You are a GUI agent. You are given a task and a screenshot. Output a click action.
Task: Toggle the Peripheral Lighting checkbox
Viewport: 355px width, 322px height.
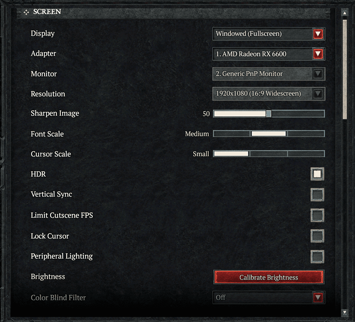pos(317,256)
